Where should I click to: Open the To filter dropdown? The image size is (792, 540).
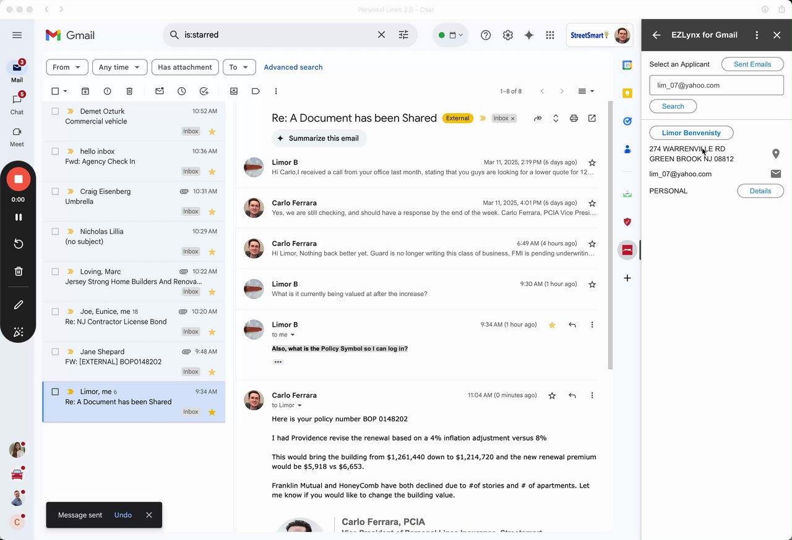pyautogui.click(x=239, y=67)
